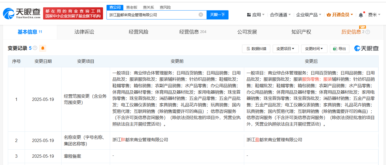Click 数据纠错 data correction button
The height and width of the screenshot is (165, 386).
pos(256,49)
